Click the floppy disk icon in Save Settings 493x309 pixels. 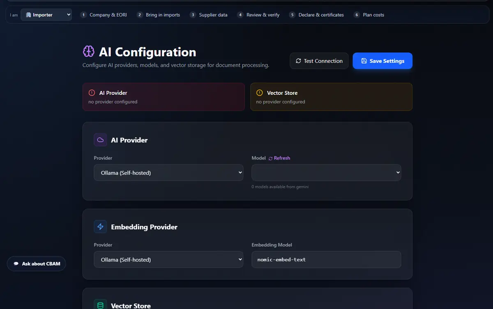[x=364, y=61]
